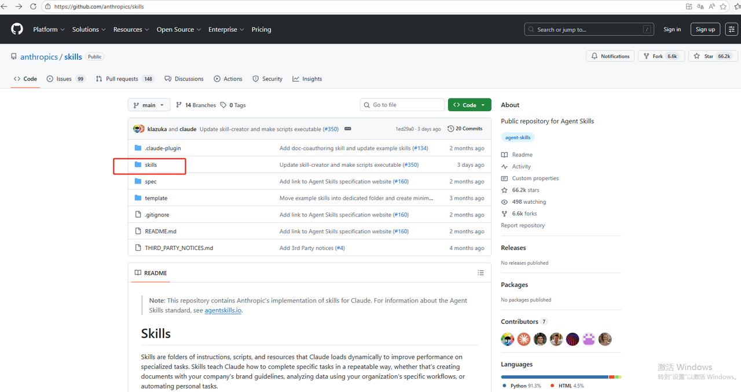Open the Security tab
This screenshot has width=741, height=392.
click(x=267, y=79)
